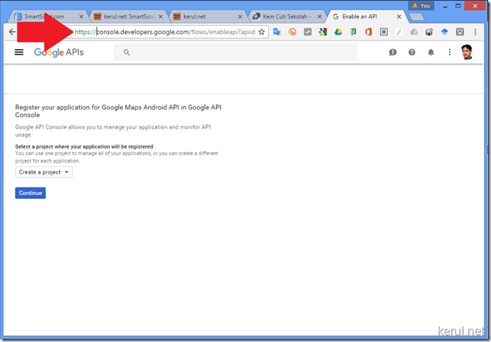491x342 pixels.
Task: Open a new browser tab
Action: 417,17
